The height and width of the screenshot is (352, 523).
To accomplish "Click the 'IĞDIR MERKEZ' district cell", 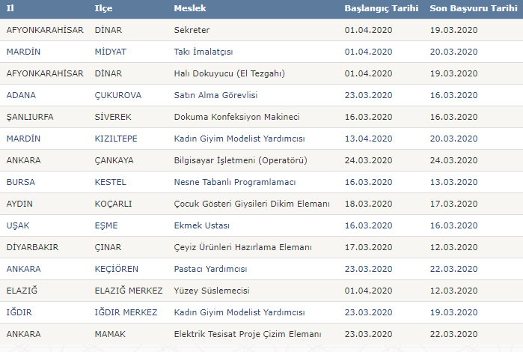I will [x=126, y=312].
